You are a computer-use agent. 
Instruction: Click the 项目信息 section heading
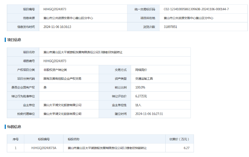[x=14, y=40]
